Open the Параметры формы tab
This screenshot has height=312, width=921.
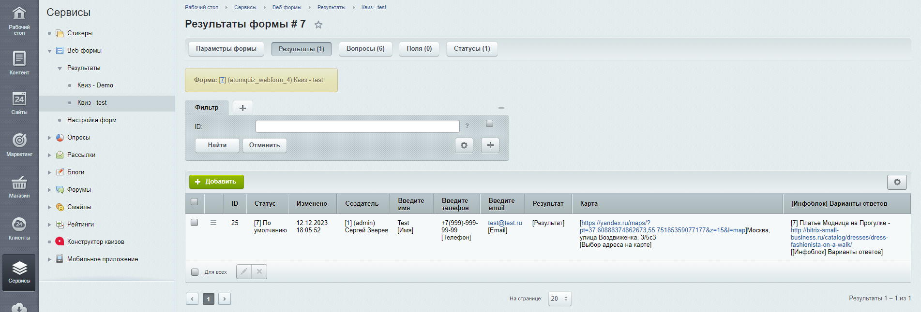point(226,49)
